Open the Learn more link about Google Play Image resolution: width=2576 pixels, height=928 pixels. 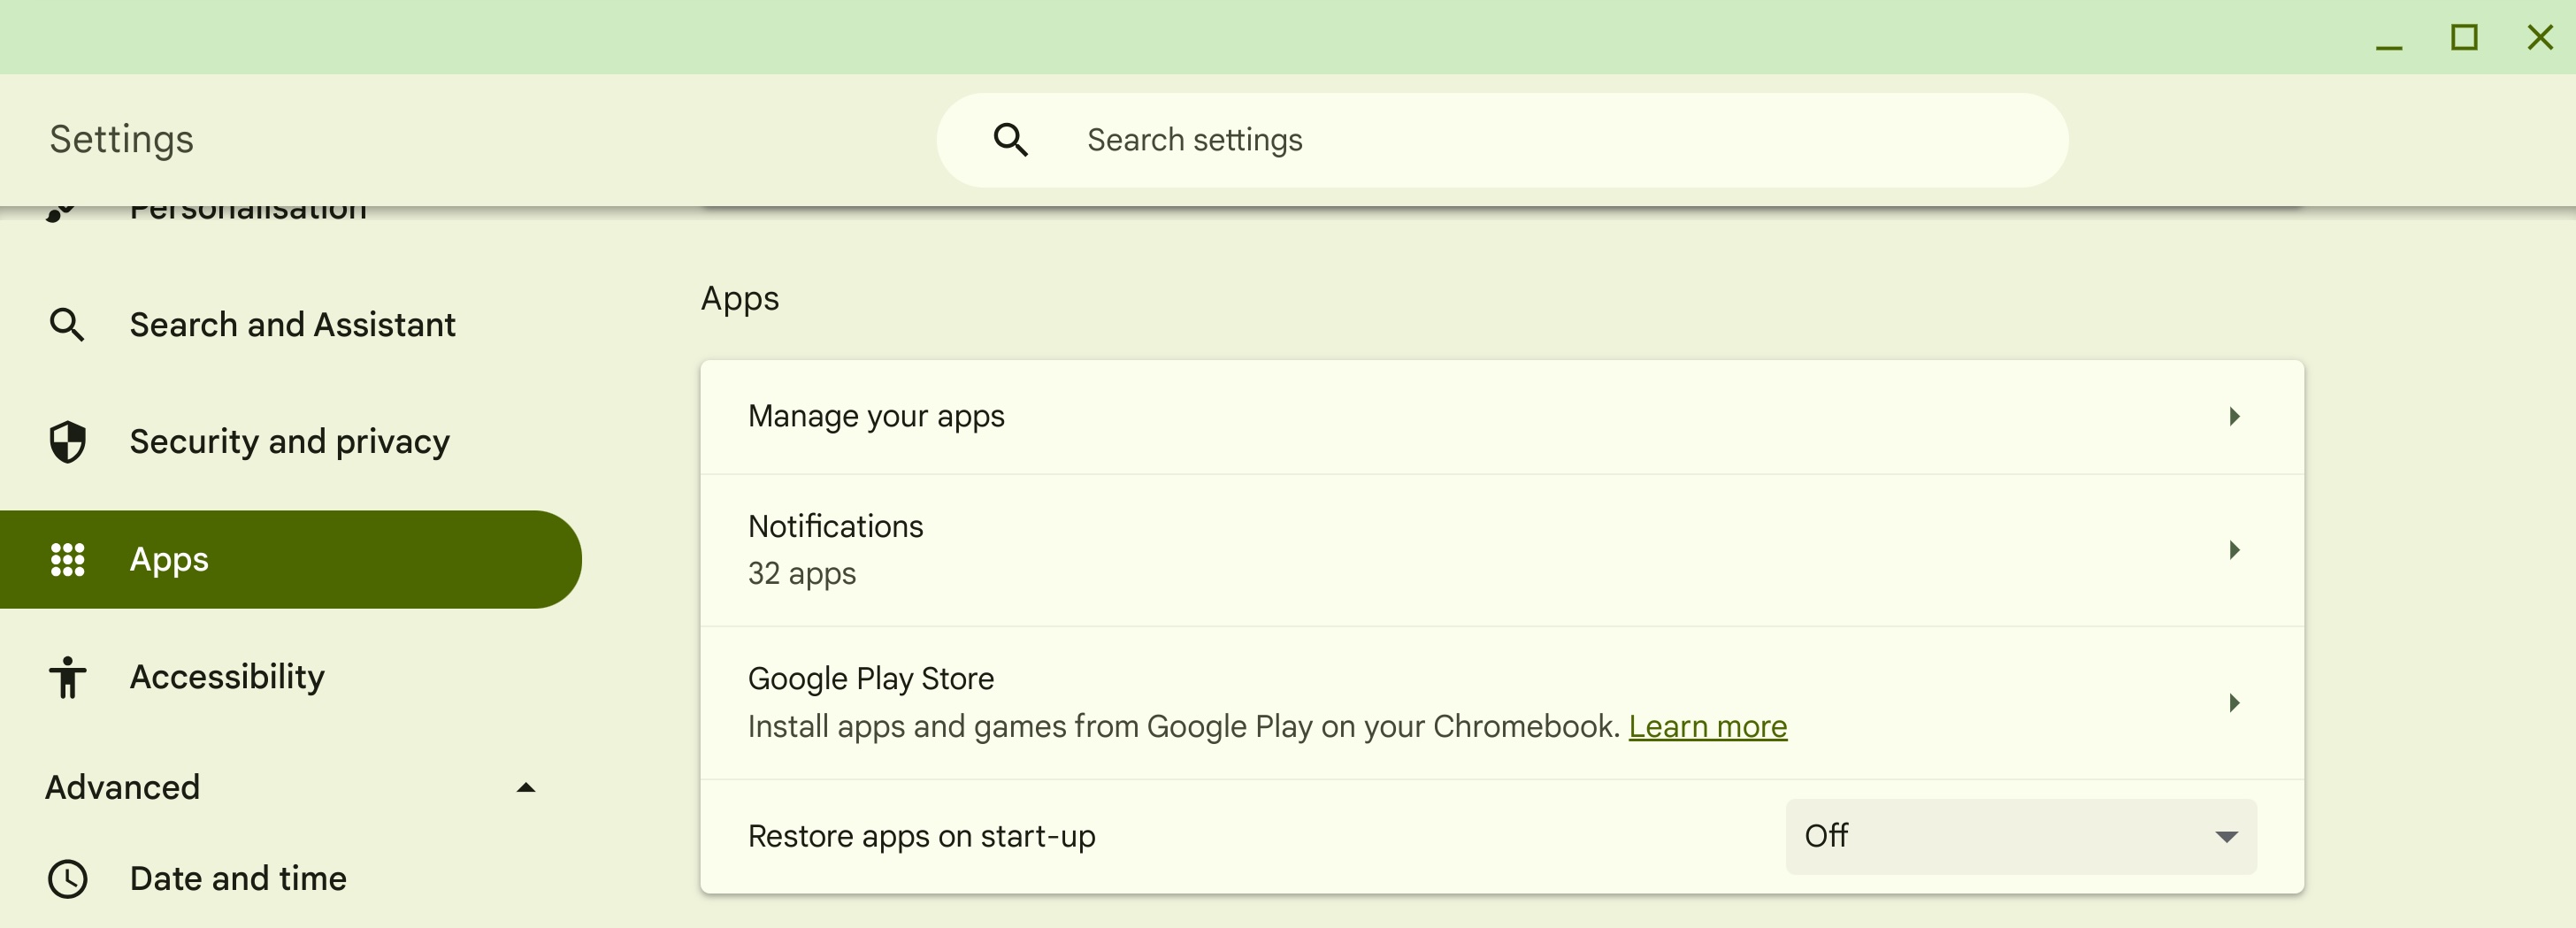[1708, 727]
